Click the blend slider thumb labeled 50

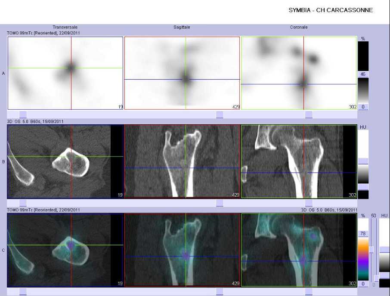click(x=371, y=250)
